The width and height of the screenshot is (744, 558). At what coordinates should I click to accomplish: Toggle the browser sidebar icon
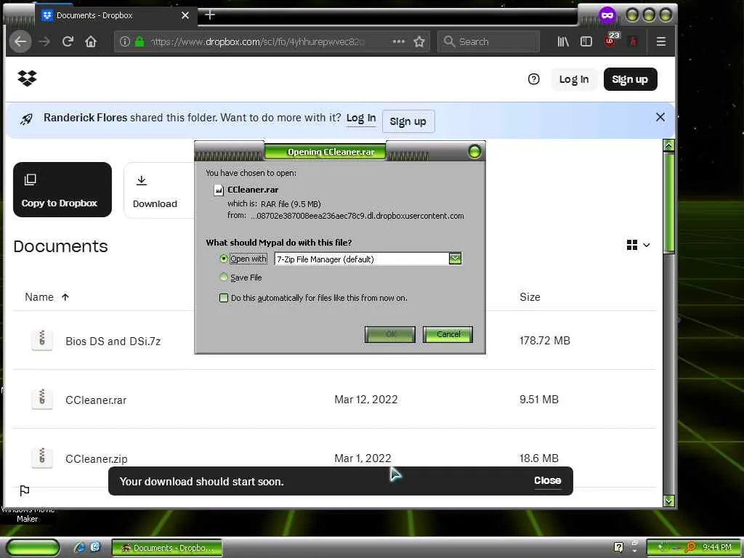click(x=586, y=41)
